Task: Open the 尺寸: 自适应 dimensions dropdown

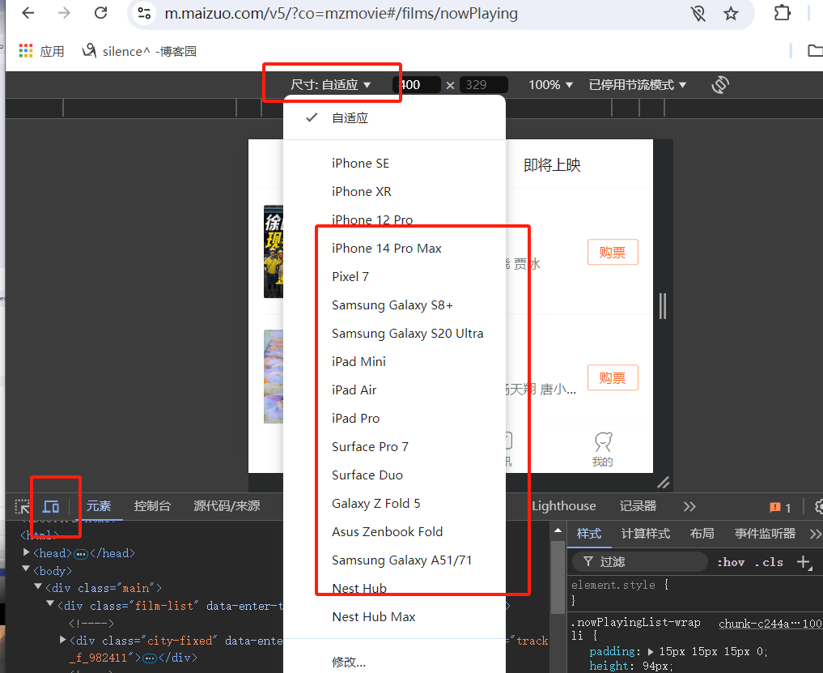Action: point(331,84)
